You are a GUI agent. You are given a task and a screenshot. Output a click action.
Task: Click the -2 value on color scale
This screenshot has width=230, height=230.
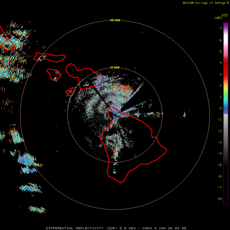click(220, 131)
